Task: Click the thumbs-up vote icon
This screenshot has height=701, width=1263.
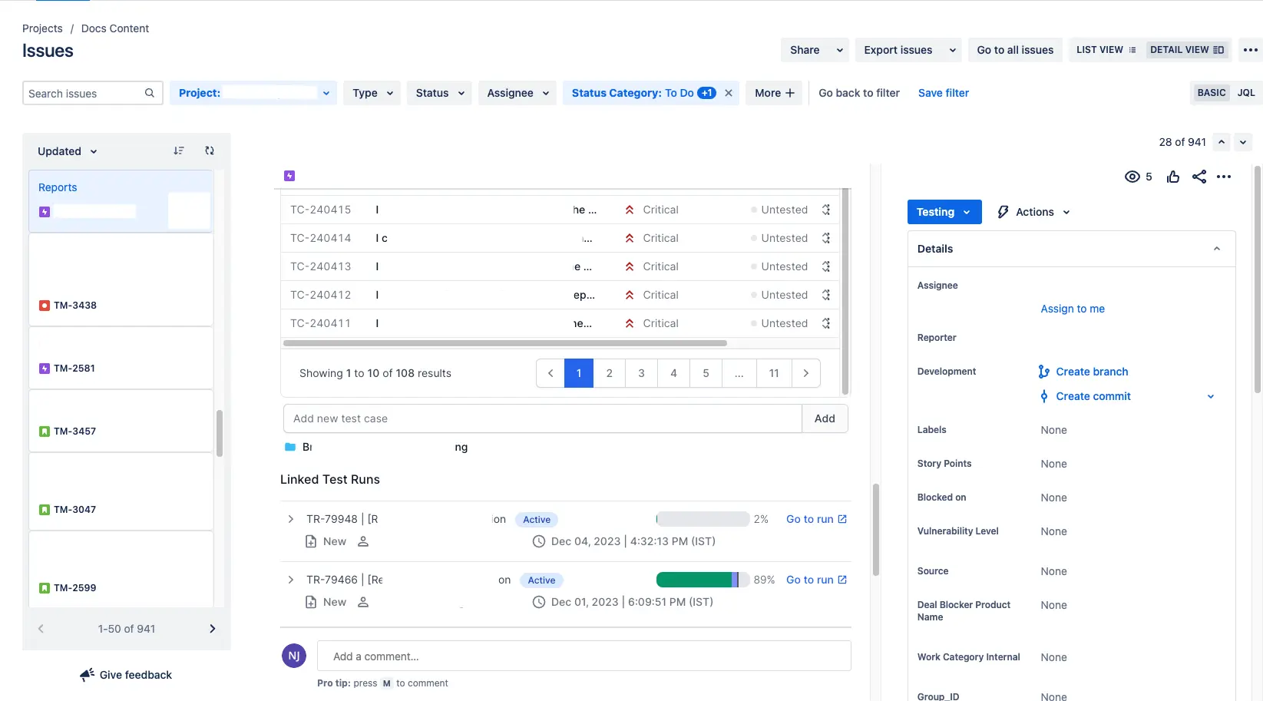Action: pyautogui.click(x=1172, y=177)
